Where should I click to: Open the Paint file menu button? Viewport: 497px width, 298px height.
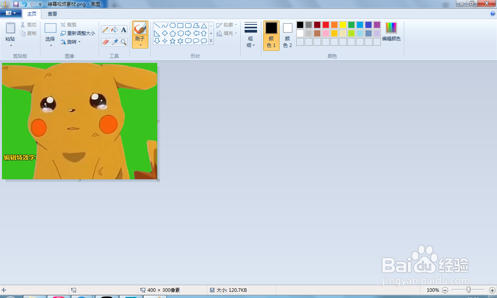(x=11, y=14)
